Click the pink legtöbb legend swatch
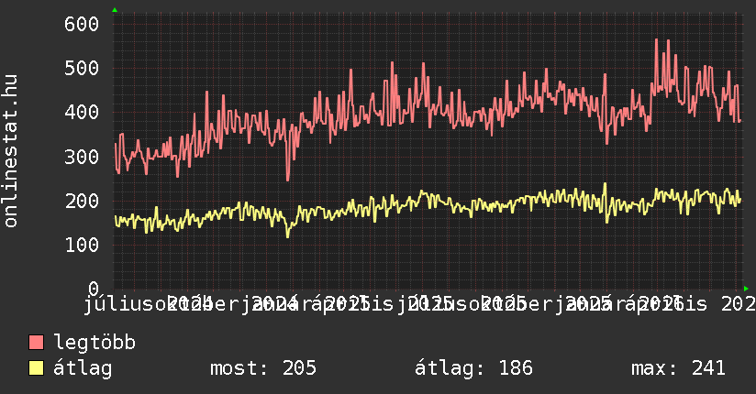This screenshot has width=756, height=394. (x=36, y=343)
